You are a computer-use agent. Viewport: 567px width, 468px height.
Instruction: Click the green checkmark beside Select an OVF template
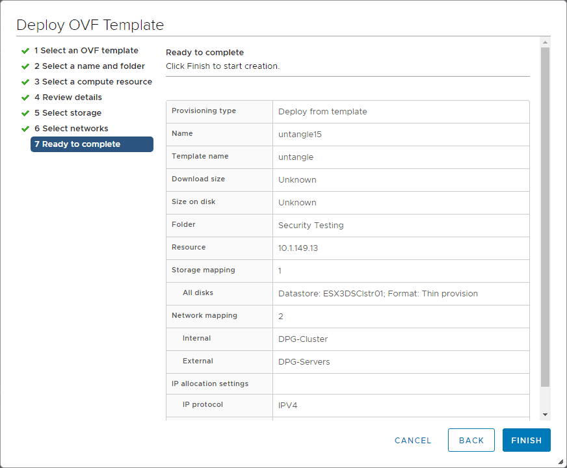coord(25,50)
